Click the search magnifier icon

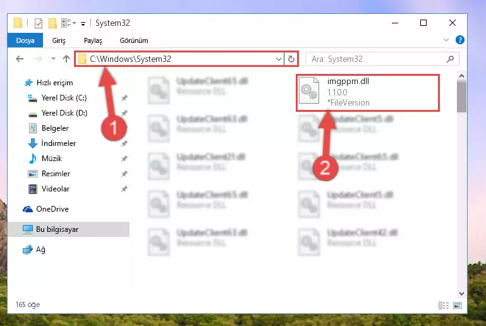pos(451,59)
